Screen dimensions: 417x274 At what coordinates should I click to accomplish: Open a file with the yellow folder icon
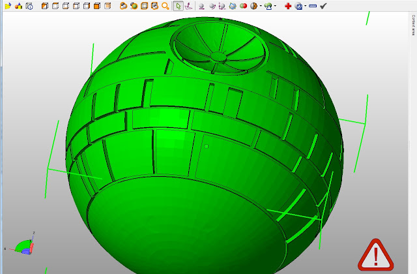[8, 6]
